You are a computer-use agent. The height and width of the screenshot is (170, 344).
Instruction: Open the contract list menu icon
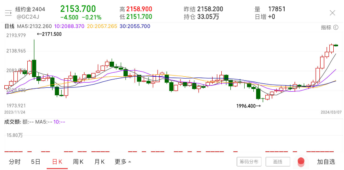tap(8, 13)
